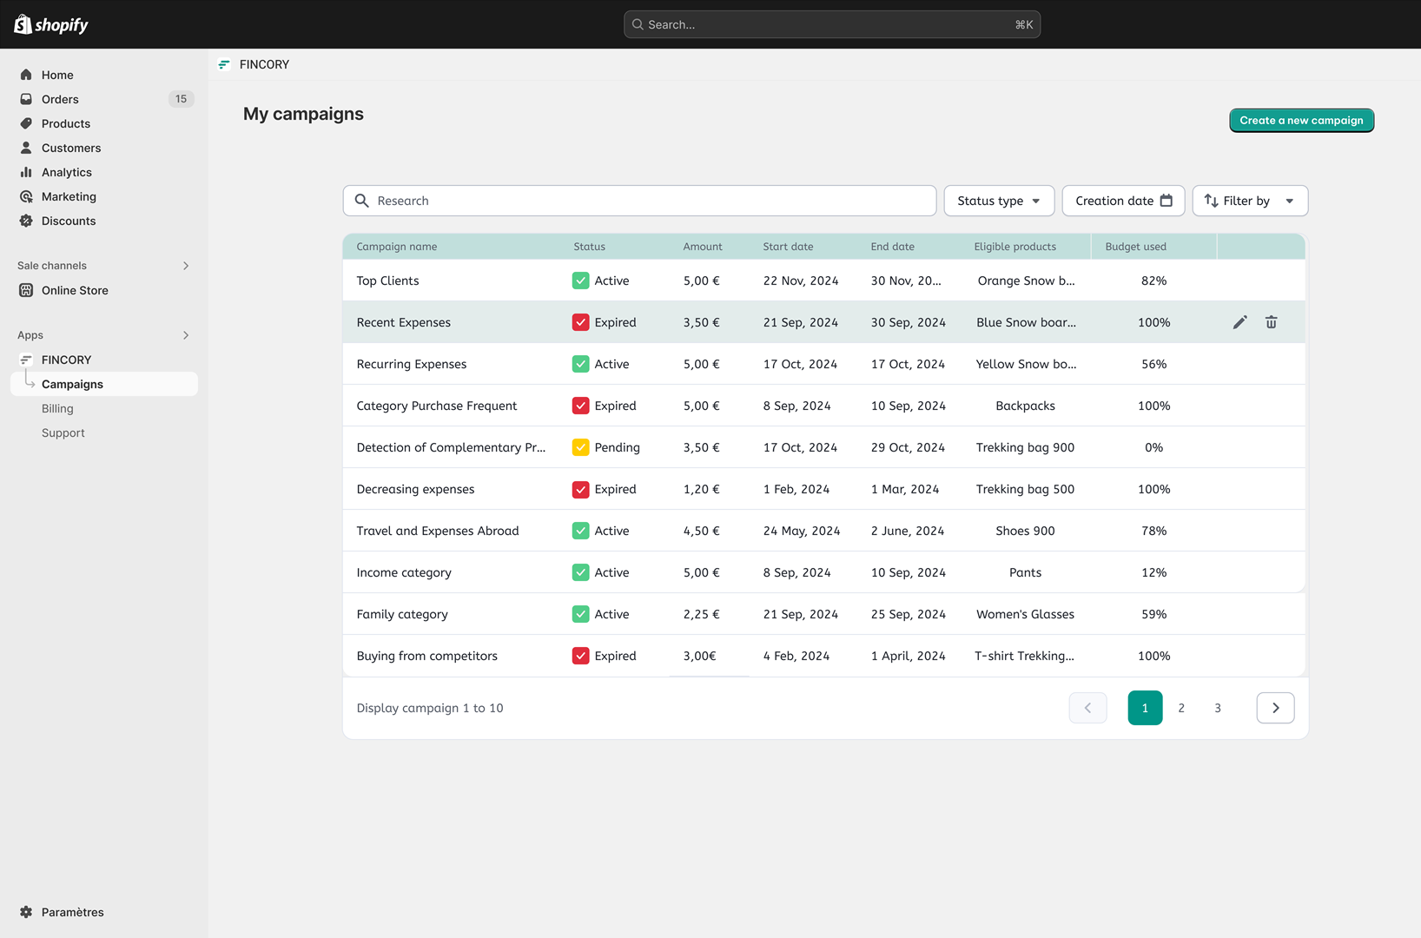
Task: Click the FINCORY icon in header breadcrumb
Action: [x=224, y=64]
